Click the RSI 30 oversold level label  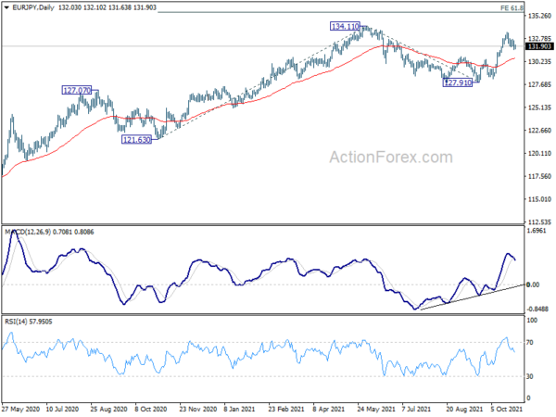529,376
